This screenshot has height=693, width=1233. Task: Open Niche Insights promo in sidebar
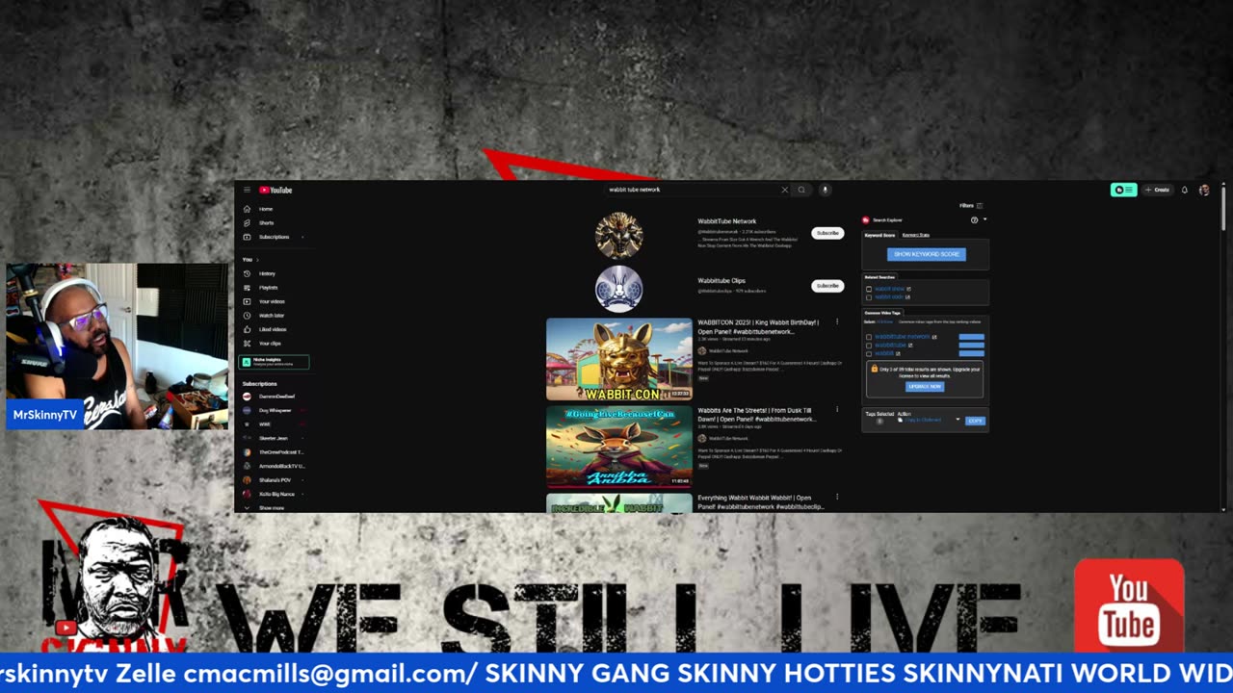click(x=275, y=362)
